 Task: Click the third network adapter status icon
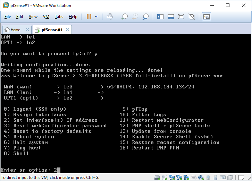click(186, 178)
